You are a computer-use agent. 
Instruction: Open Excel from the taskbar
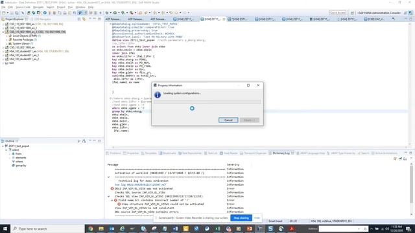point(218,228)
